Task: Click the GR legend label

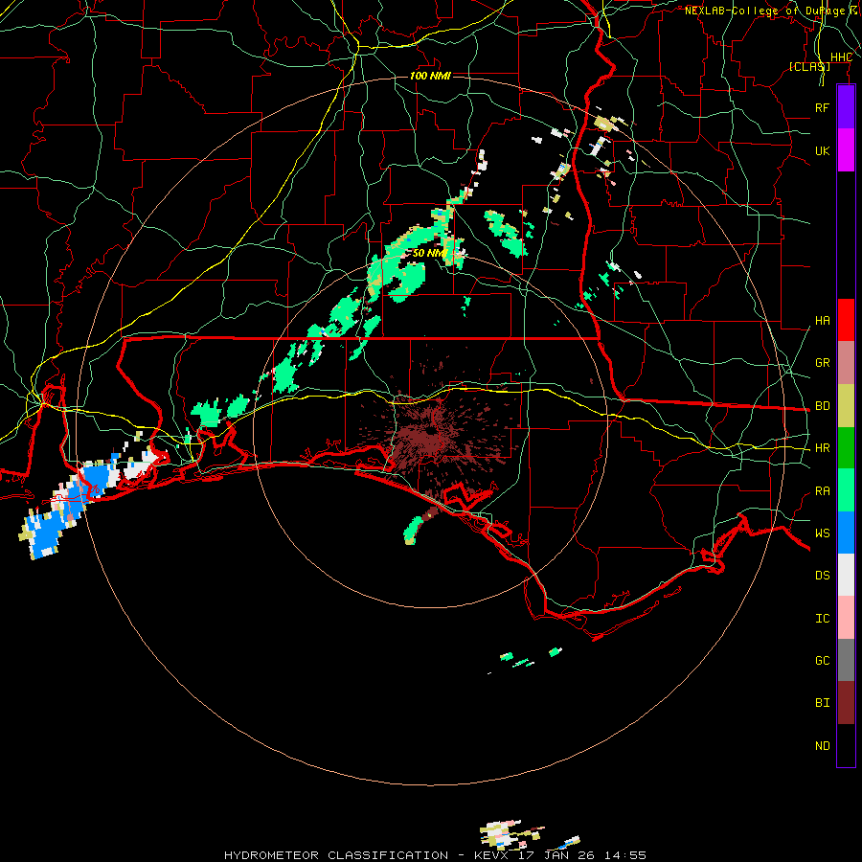Action: 822,363
